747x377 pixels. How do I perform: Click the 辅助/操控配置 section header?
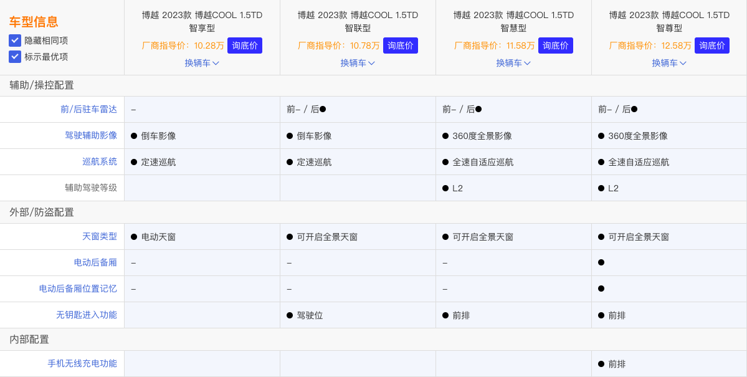click(x=42, y=86)
